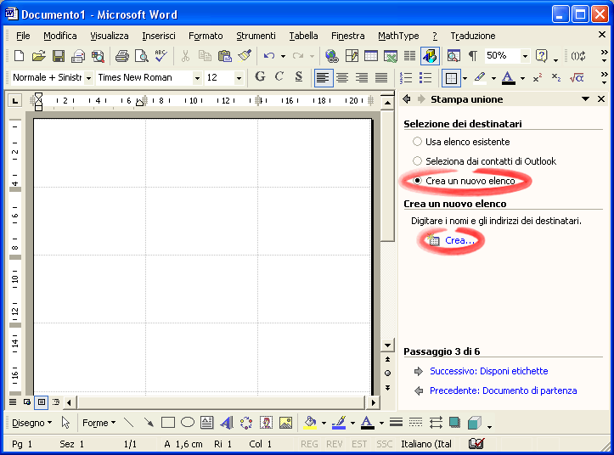Open the File menu
Image resolution: width=614 pixels, height=455 pixels.
[23, 36]
